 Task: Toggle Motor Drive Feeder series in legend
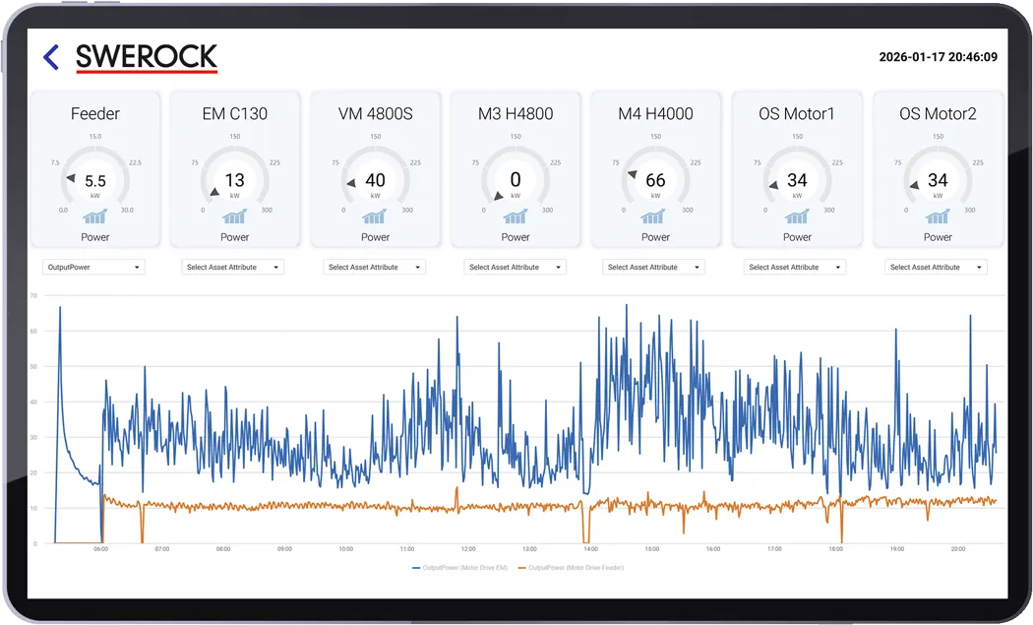pyautogui.click(x=572, y=568)
